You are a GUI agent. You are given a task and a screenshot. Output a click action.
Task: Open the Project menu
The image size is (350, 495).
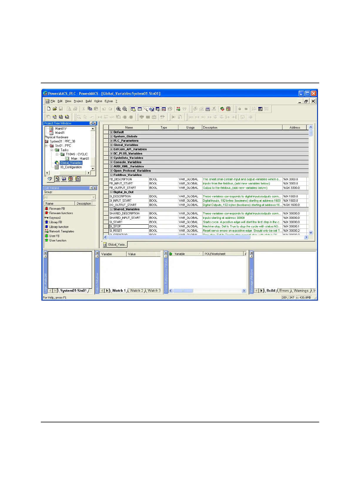click(x=78, y=101)
